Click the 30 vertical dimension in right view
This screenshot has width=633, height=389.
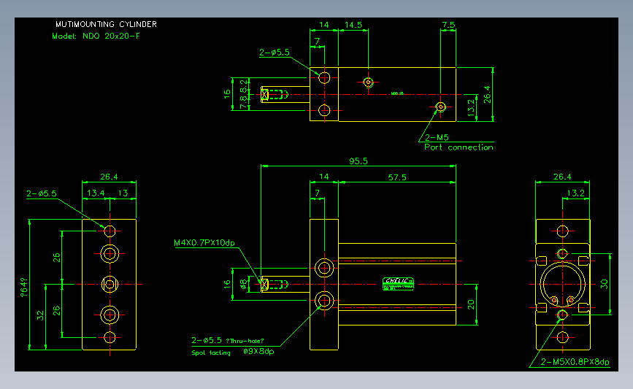605,284
